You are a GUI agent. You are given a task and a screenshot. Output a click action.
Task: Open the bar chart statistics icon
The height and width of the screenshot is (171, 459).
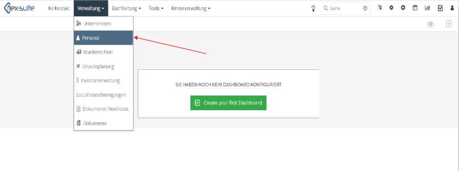(x=427, y=8)
